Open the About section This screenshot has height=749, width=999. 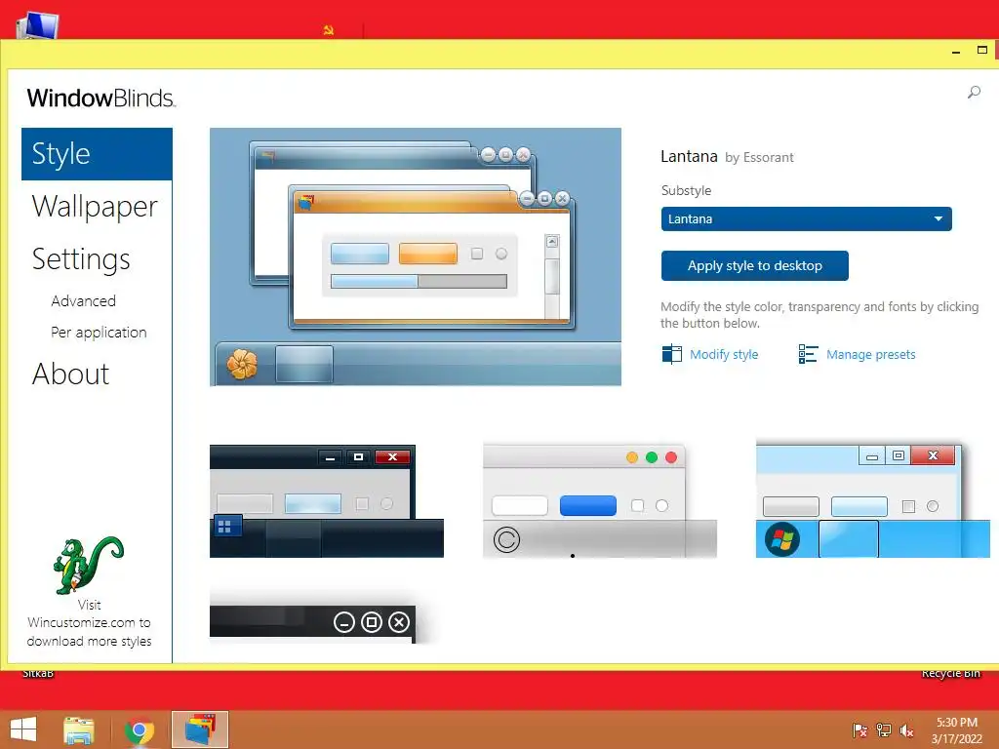tap(70, 374)
